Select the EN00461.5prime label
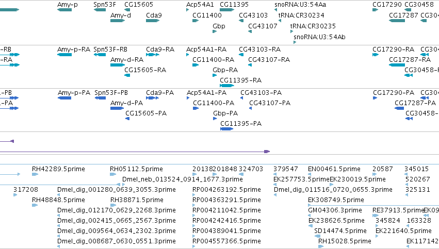This screenshot has height=249, width=439. [x=334, y=169]
